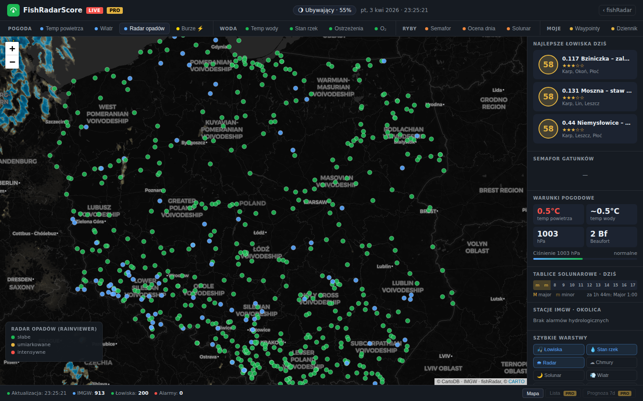Disable the Radar layer in Szybkie warstwy
The height and width of the screenshot is (401, 643).
[559, 362]
